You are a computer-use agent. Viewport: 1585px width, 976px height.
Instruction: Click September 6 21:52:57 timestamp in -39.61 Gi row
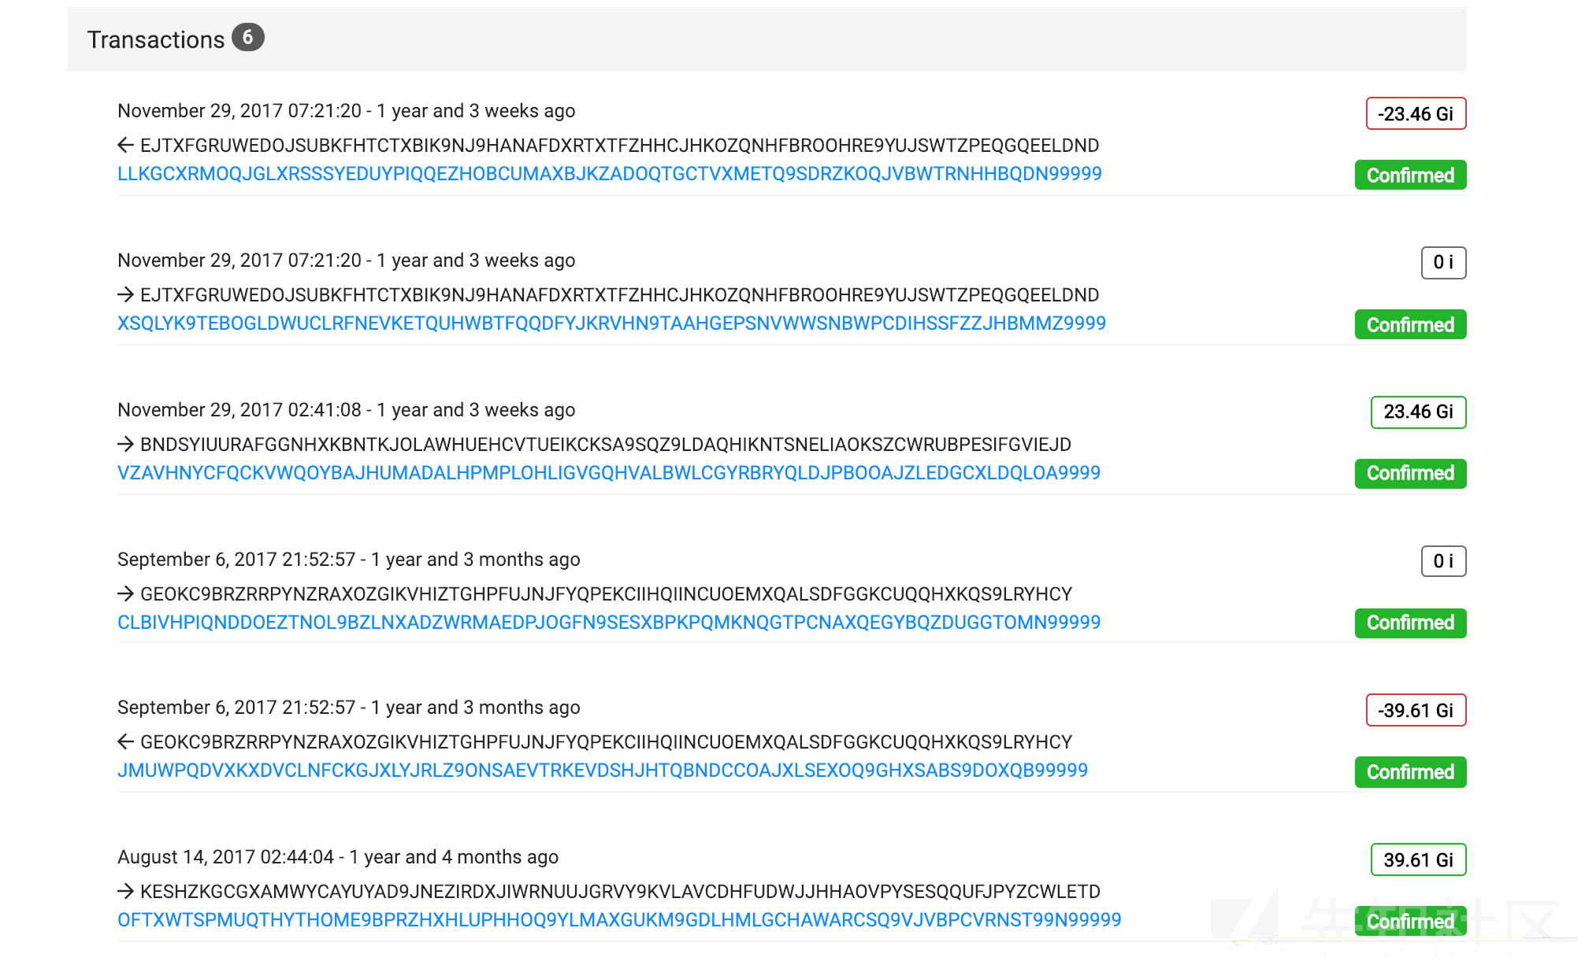pos(236,708)
